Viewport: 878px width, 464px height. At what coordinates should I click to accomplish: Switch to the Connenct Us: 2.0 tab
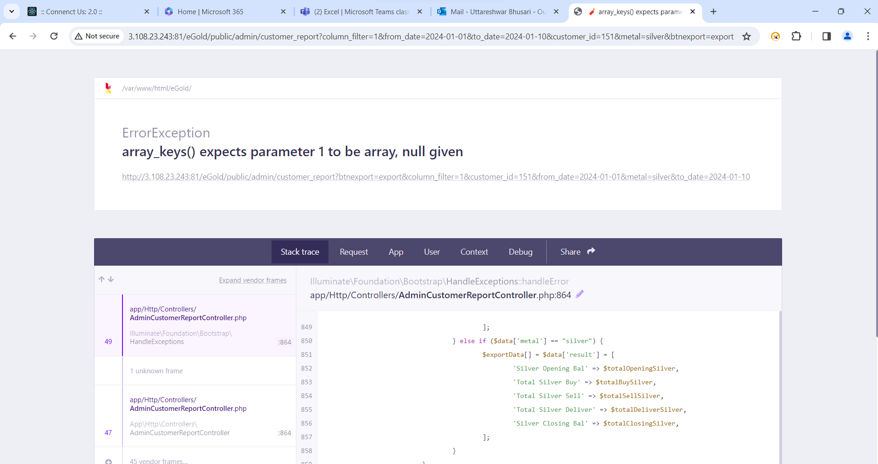pos(87,11)
